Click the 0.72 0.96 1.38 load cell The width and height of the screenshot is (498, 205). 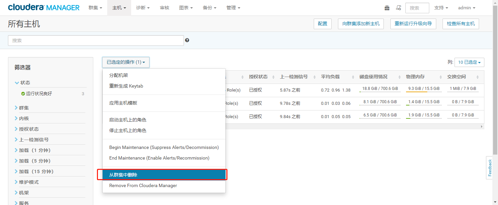(336, 90)
